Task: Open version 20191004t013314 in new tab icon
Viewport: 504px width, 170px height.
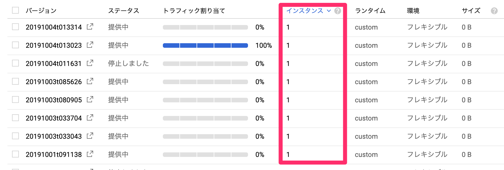Action: (90, 27)
